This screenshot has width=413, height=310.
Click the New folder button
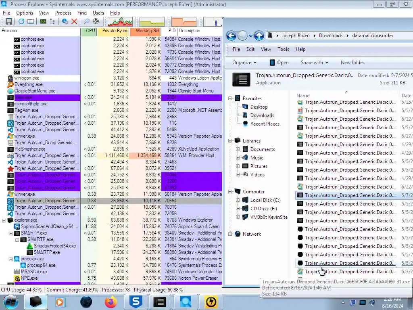point(353,63)
